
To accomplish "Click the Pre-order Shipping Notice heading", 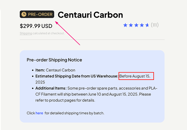I will pos(54,60).
